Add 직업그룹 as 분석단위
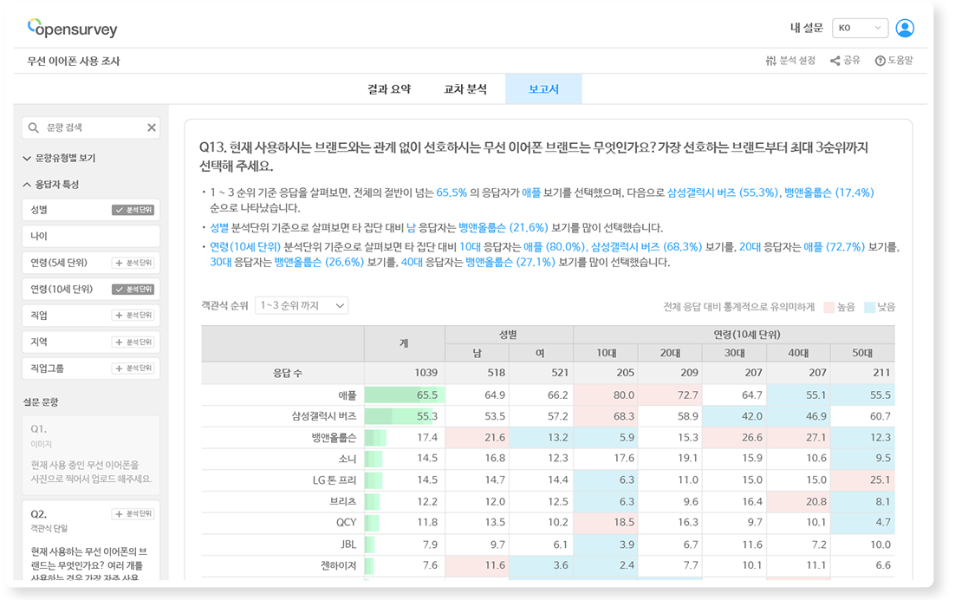This screenshot has width=955, height=600. 133,368
